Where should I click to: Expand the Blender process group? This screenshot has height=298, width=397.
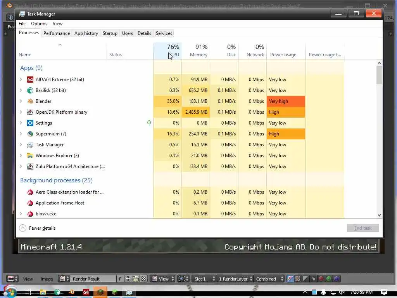(21, 101)
